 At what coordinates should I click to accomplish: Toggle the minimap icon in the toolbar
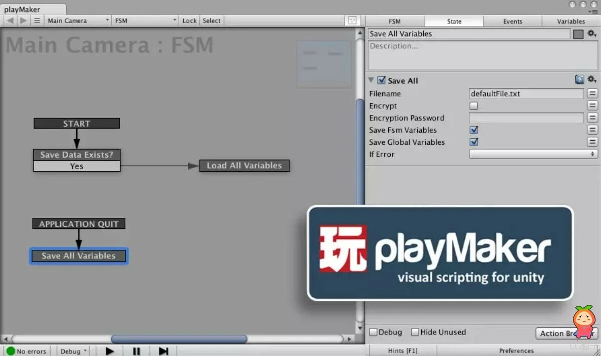(352, 21)
